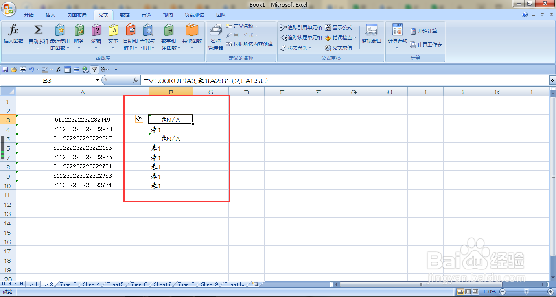
Task: Open the Data (数据) ribbon tab
Action: coord(125,15)
